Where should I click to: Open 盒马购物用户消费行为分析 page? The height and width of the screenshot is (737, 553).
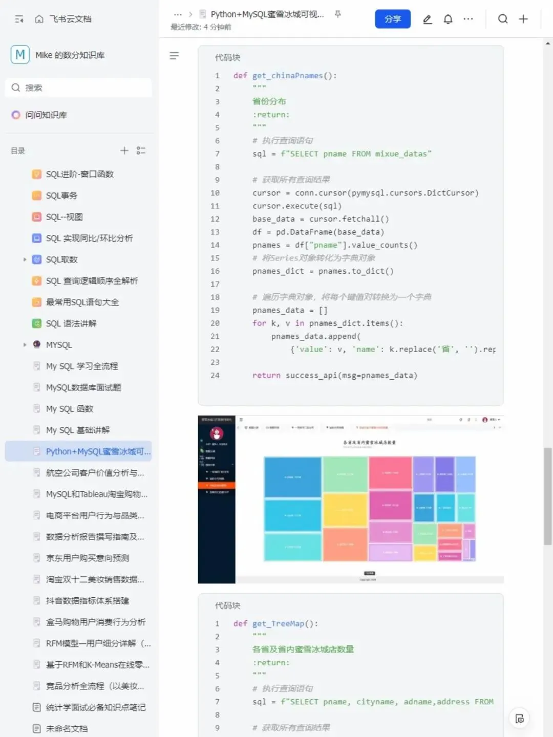coord(96,622)
